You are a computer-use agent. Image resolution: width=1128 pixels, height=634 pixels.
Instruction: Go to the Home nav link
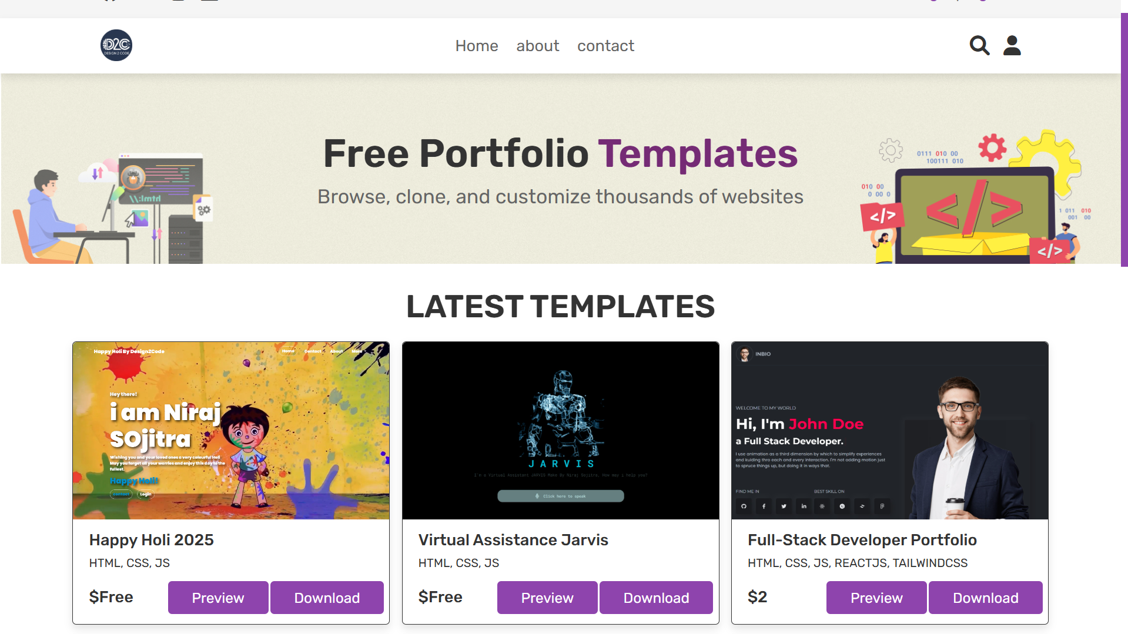click(476, 46)
